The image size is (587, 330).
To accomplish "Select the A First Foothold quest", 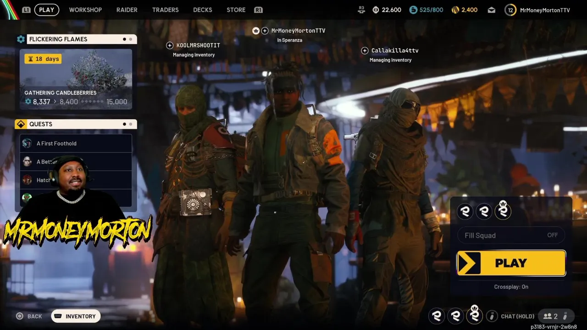I will (76, 143).
